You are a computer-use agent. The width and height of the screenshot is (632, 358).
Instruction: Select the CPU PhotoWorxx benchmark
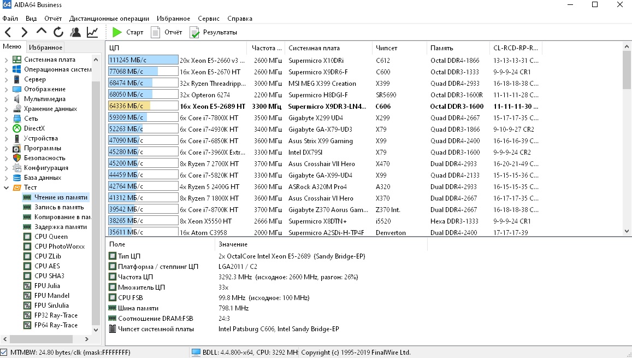[59, 247]
